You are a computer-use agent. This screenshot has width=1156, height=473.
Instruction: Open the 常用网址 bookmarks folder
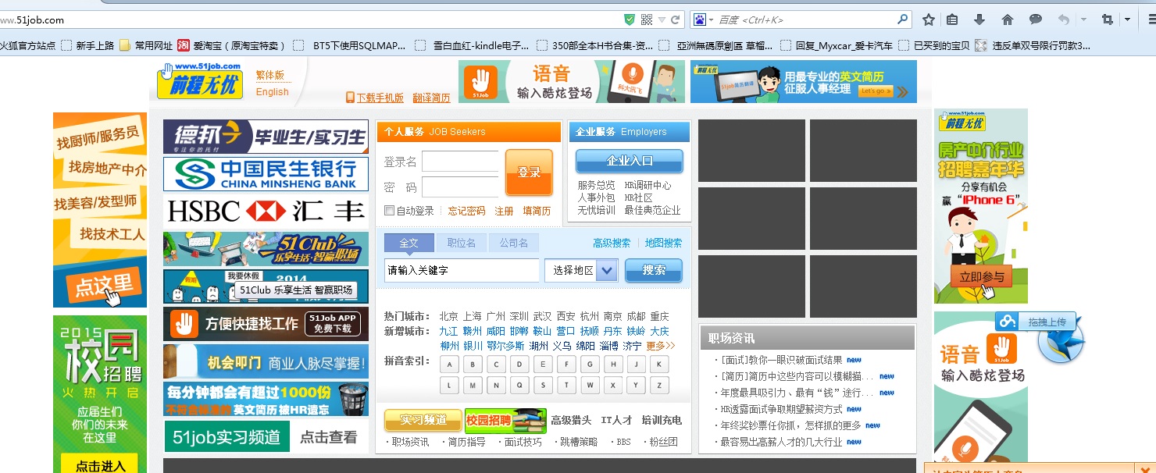click(x=146, y=45)
